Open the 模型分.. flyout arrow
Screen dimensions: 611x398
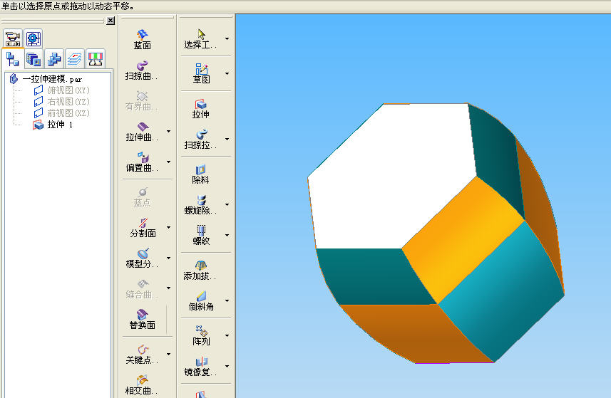click(x=168, y=258)
